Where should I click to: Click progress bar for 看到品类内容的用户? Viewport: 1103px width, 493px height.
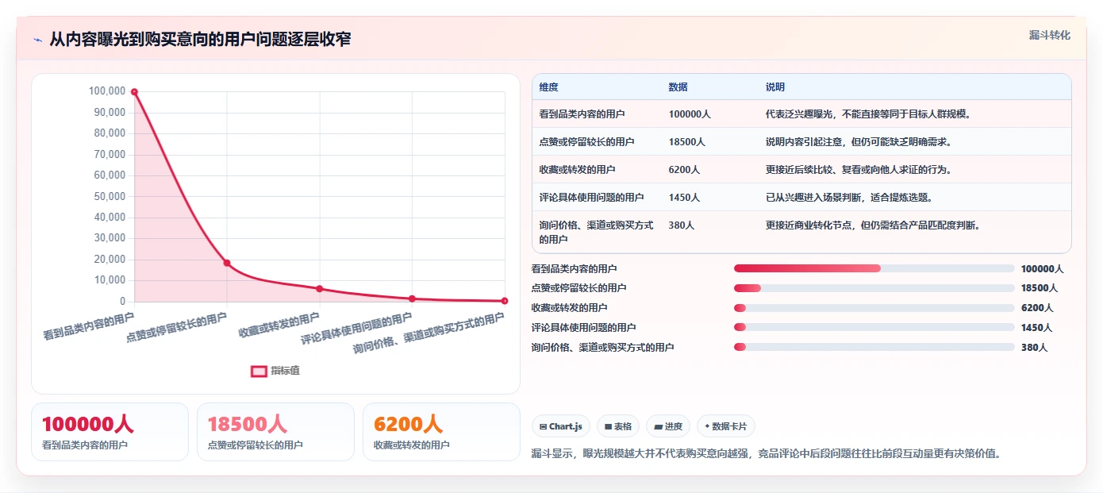point(874,268)
